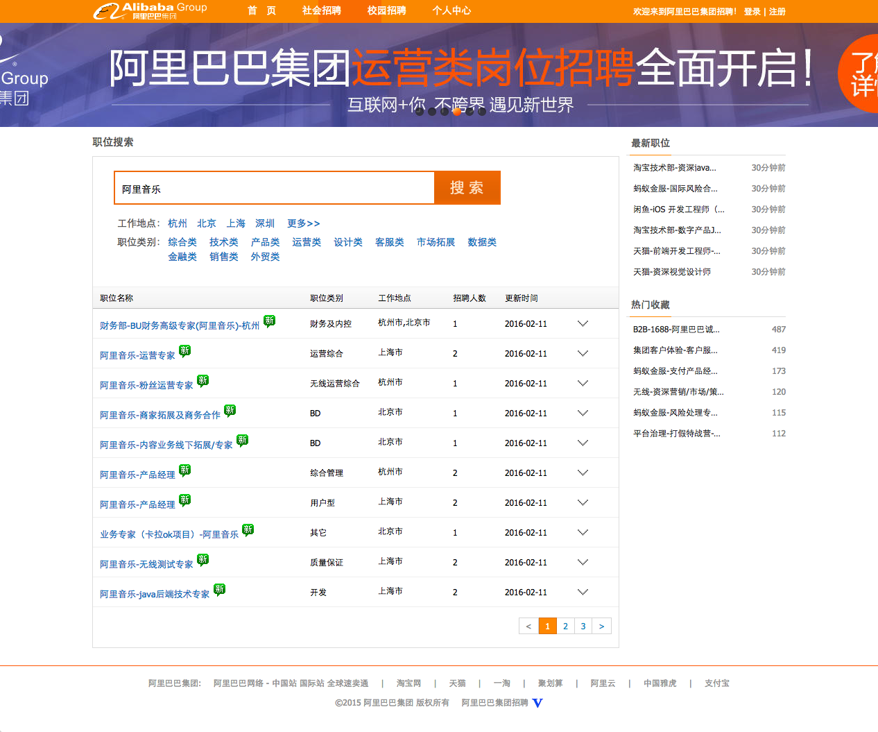Filter work location by 深圳

coord(265,223)
